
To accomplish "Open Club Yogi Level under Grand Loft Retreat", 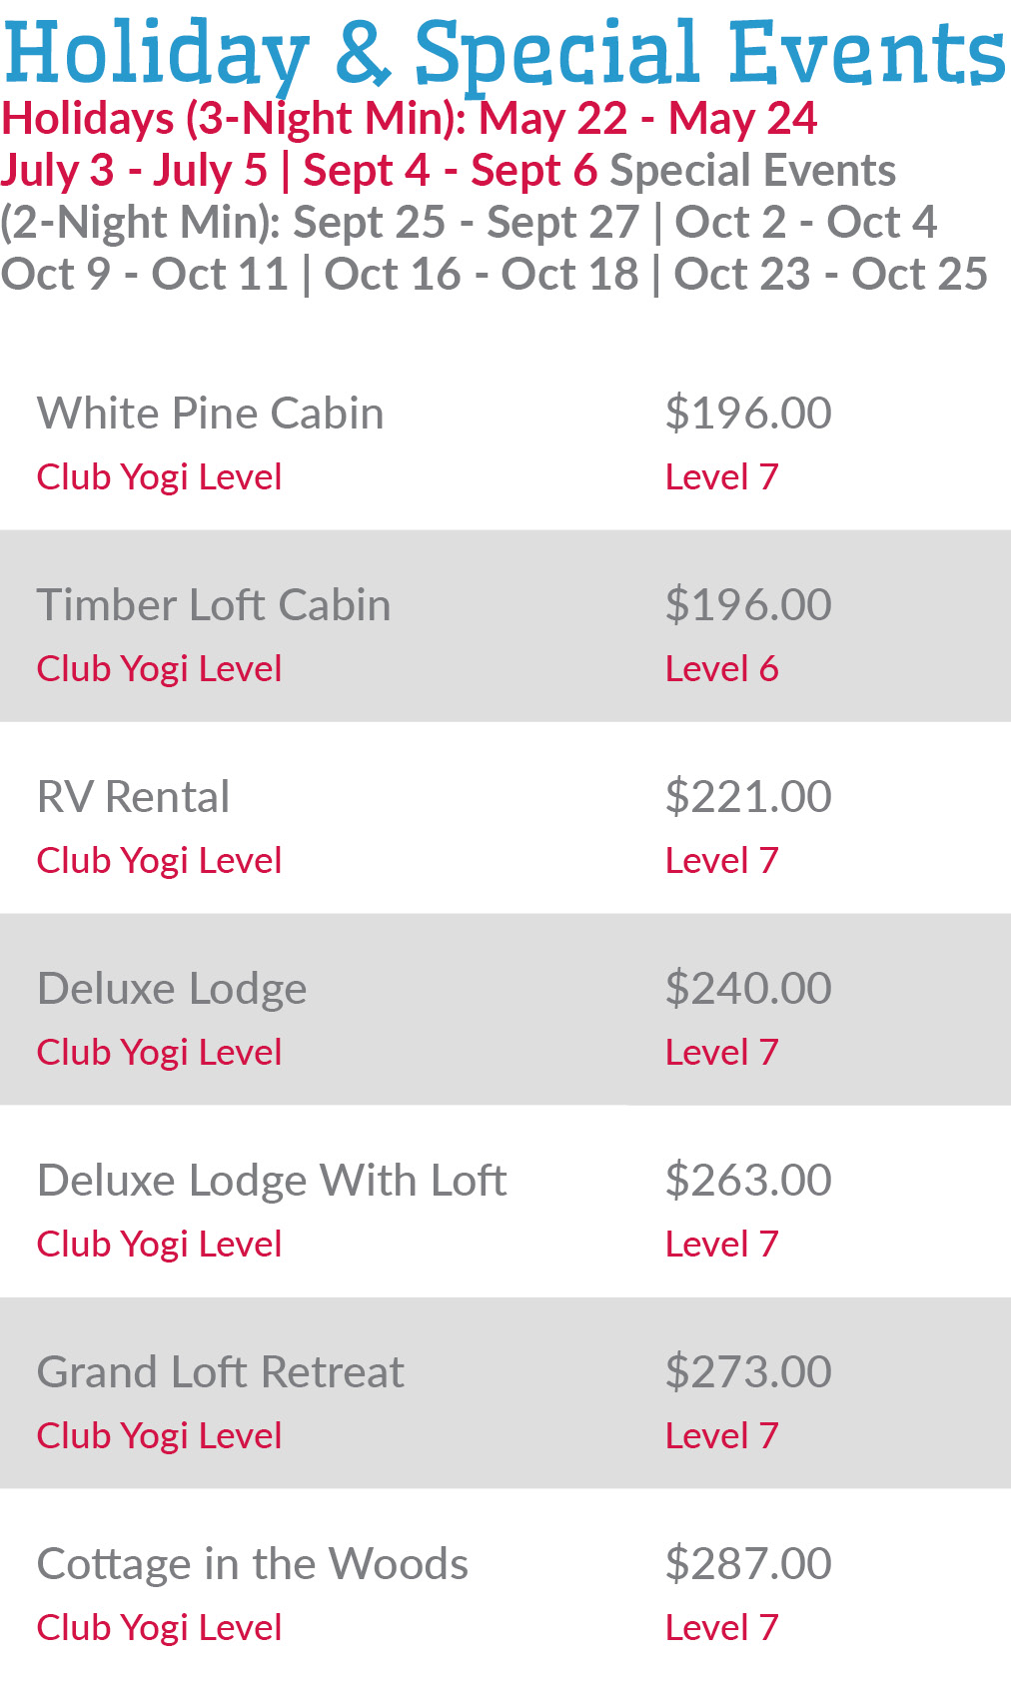I will 159,1436.
